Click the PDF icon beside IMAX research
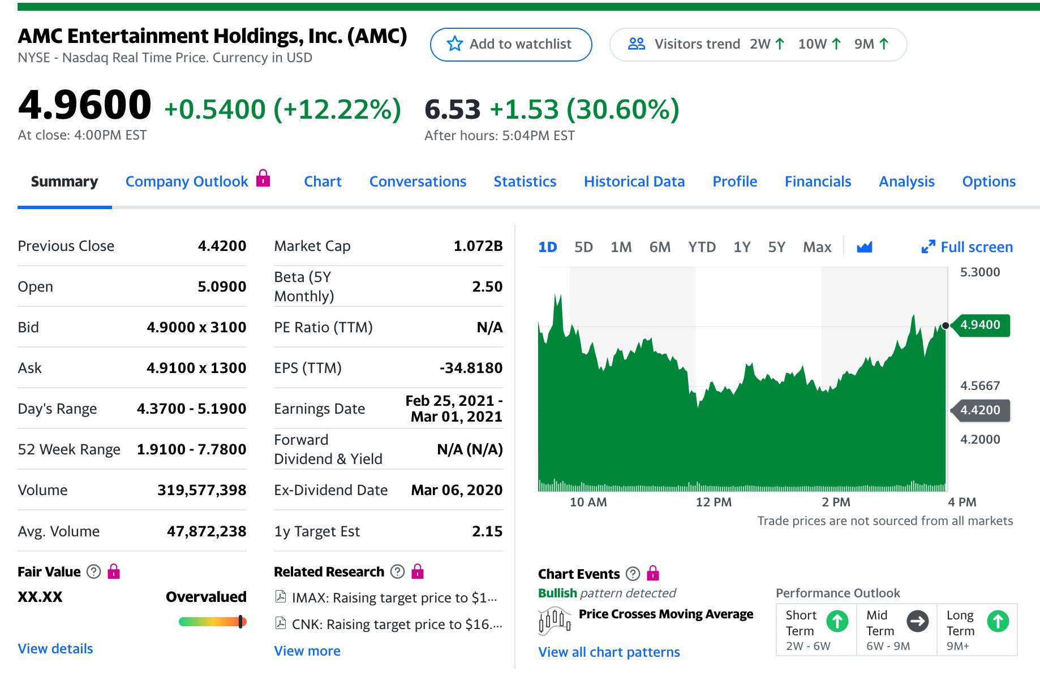This screenshot has width=1040, height=685. [x=280, y=597]
